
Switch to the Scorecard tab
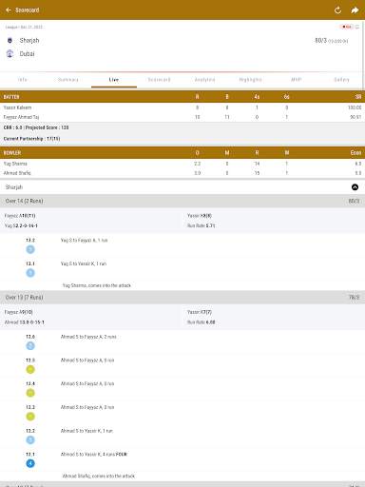coord(160,80)
